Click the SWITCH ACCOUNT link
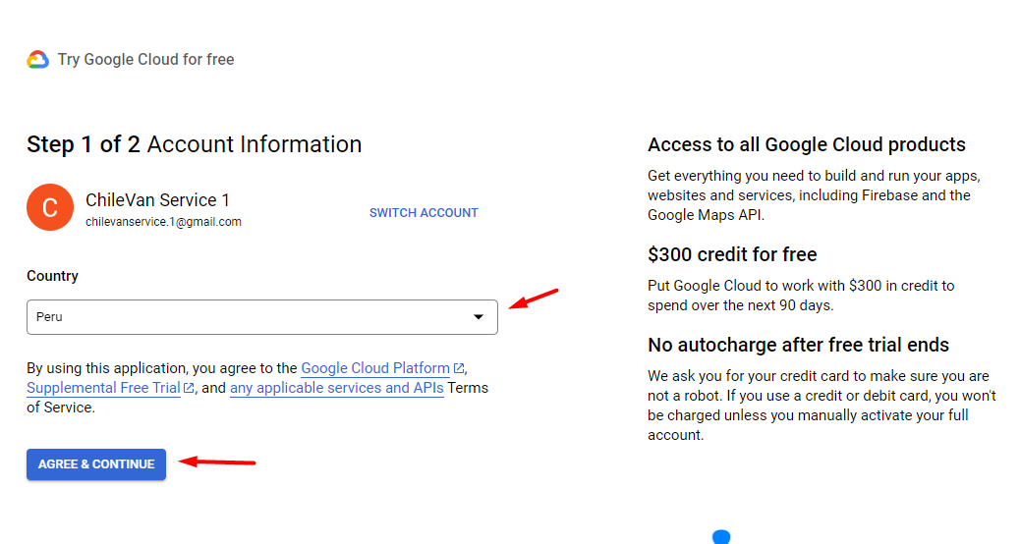The height and width of the screenshot is (544, 1020). click(424, 213)
